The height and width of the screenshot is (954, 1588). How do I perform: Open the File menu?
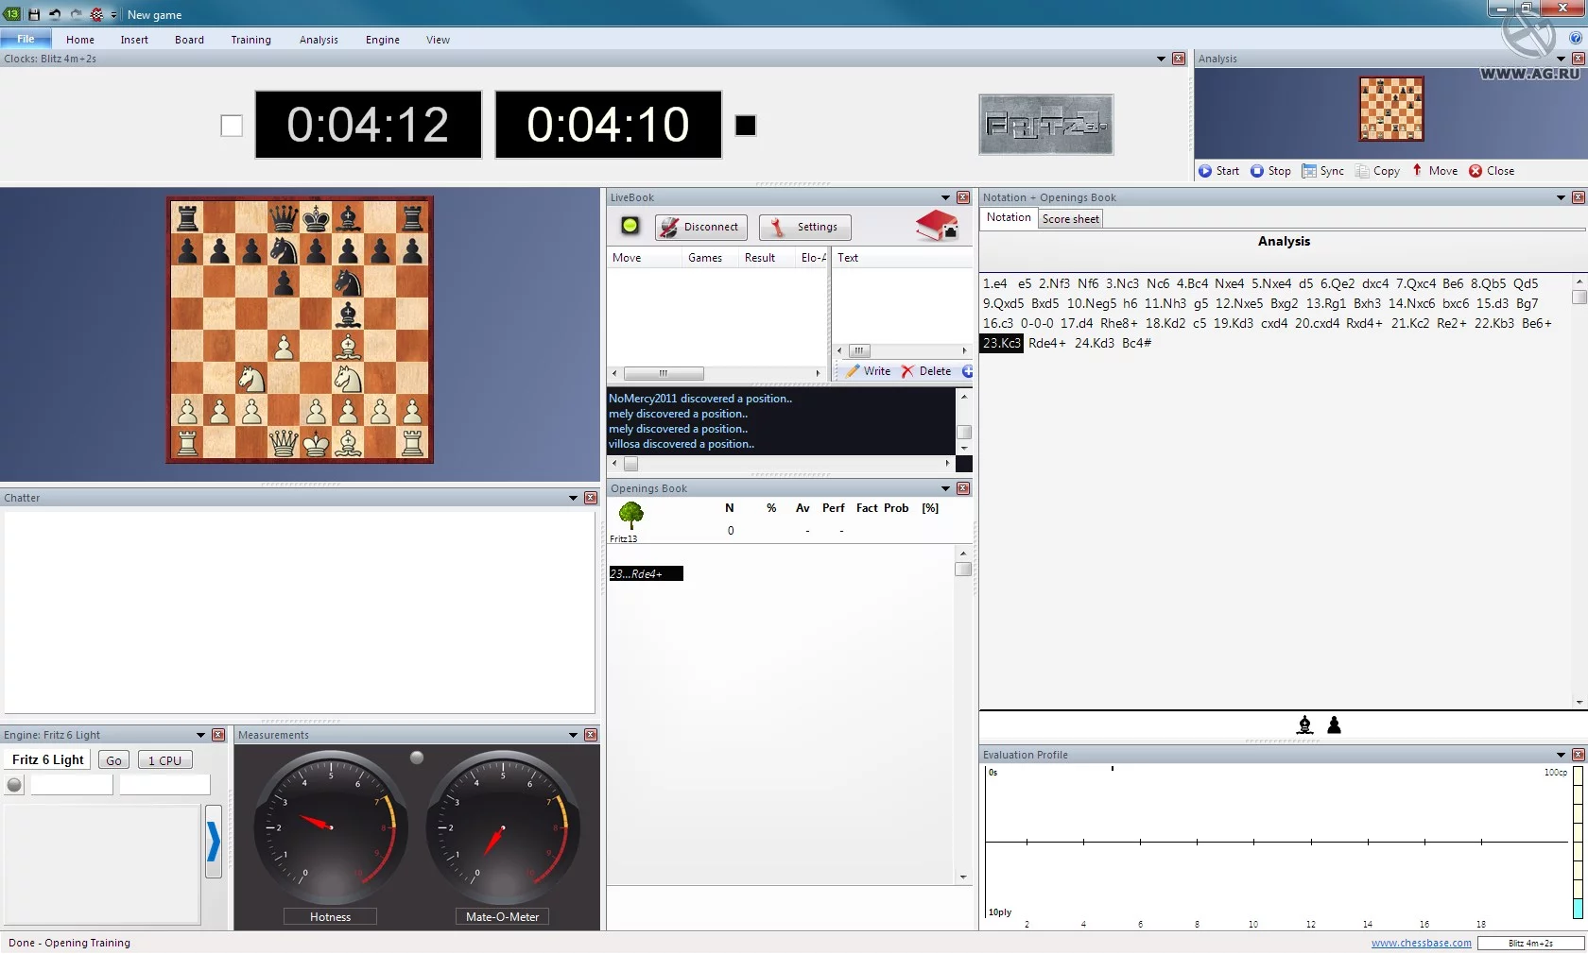(26, 39)
